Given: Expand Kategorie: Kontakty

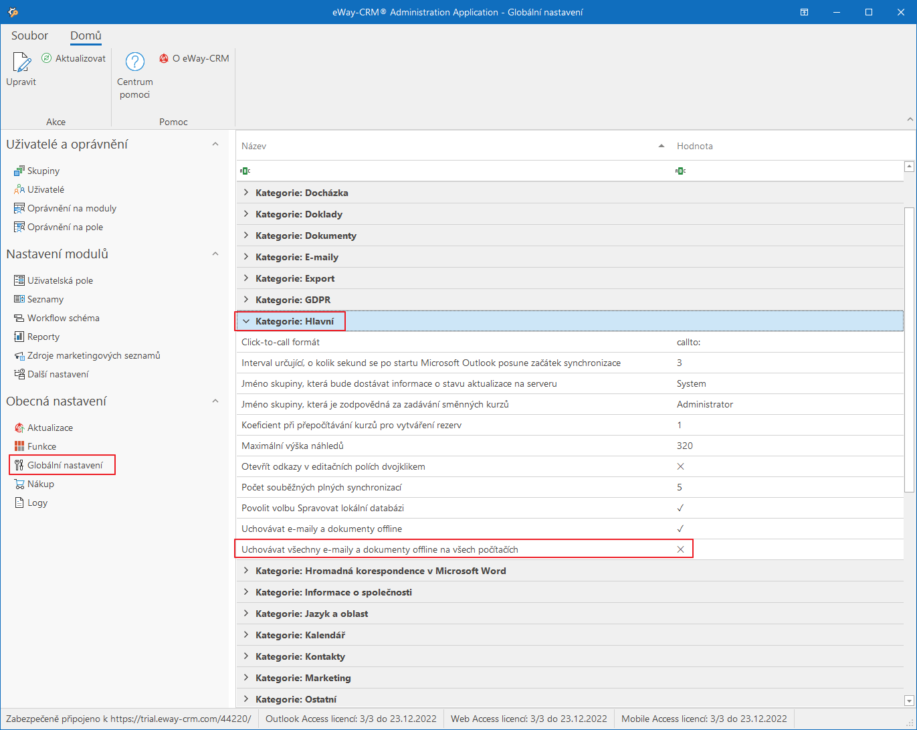Looking at the screenshot, I should click(x=246, y=656).
